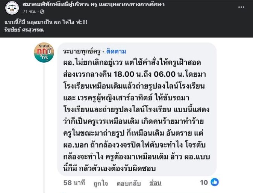Click the globe public-audience icon
The width and height of the screenshot is (253, 193).
point(42,12)
